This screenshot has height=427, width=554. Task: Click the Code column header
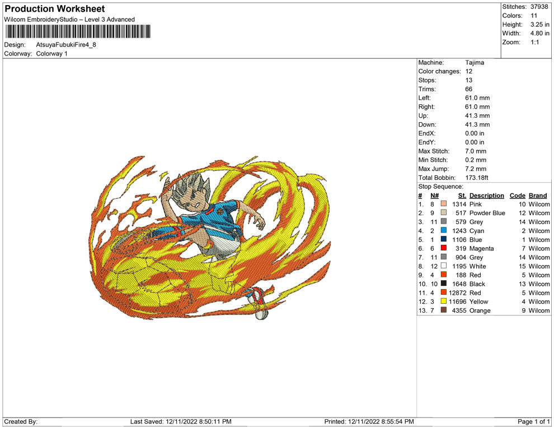pyautogui.click(x=517, y=196)
